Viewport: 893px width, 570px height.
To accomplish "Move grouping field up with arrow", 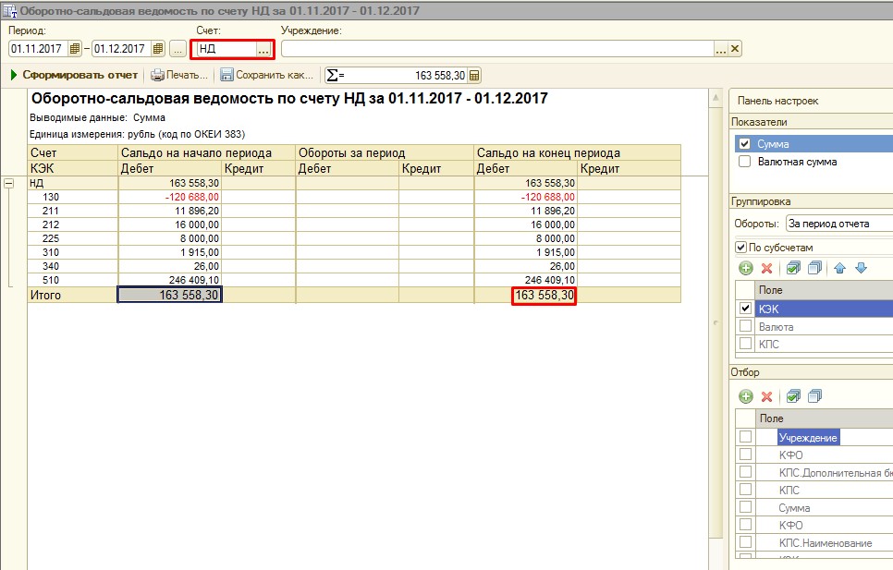I will [841, 268].
